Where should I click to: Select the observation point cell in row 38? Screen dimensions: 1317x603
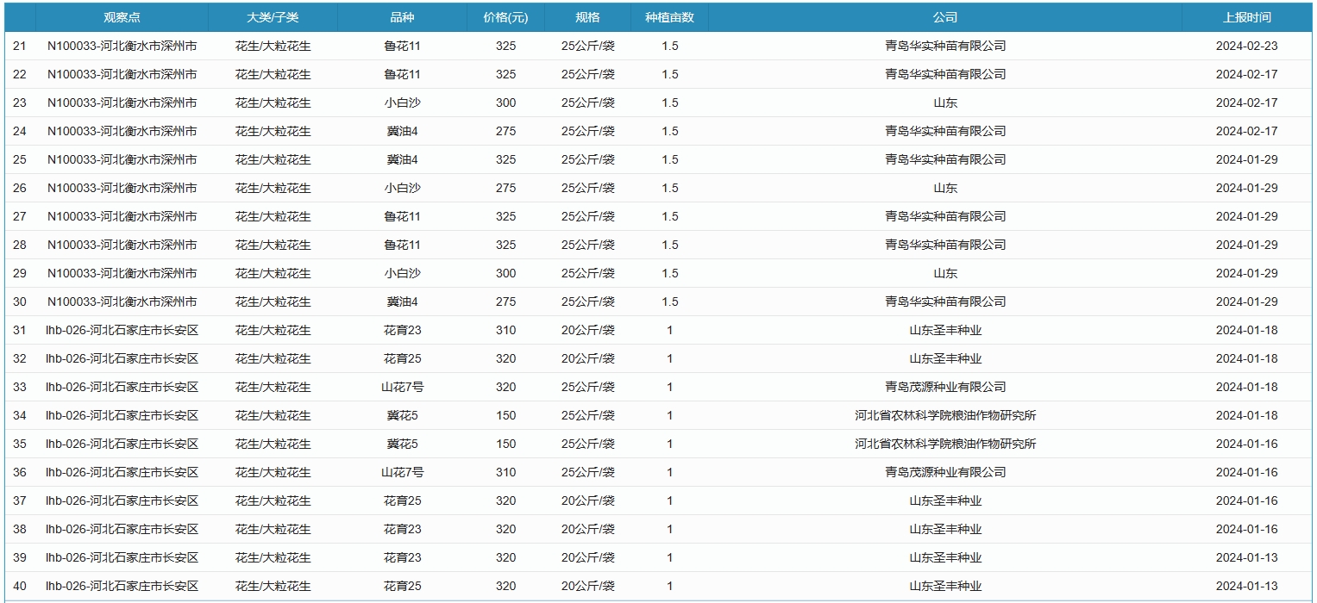[122, 529]
